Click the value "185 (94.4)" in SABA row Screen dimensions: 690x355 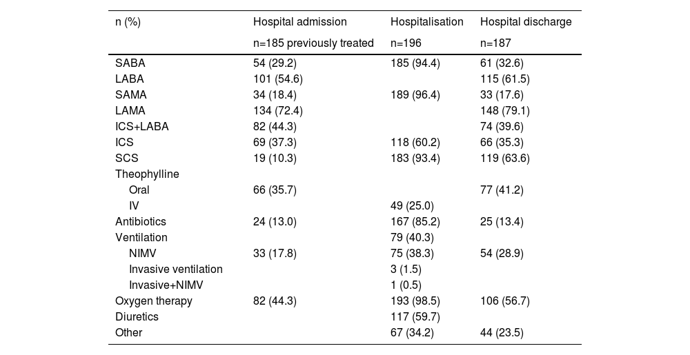click(415, 63)
